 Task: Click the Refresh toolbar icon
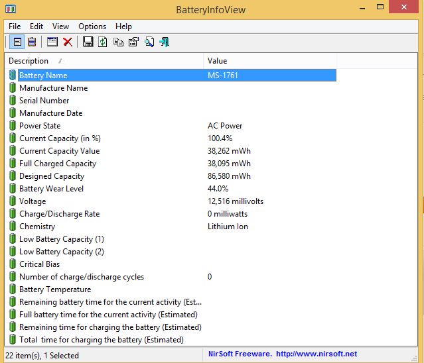click(103, 42)
